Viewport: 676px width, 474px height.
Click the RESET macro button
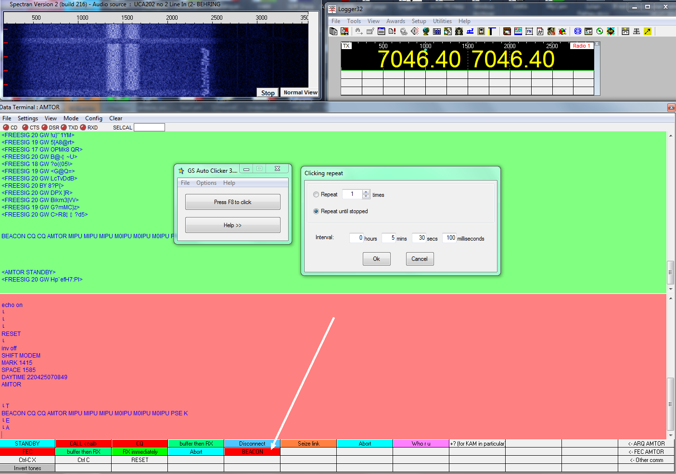point(140,460)
